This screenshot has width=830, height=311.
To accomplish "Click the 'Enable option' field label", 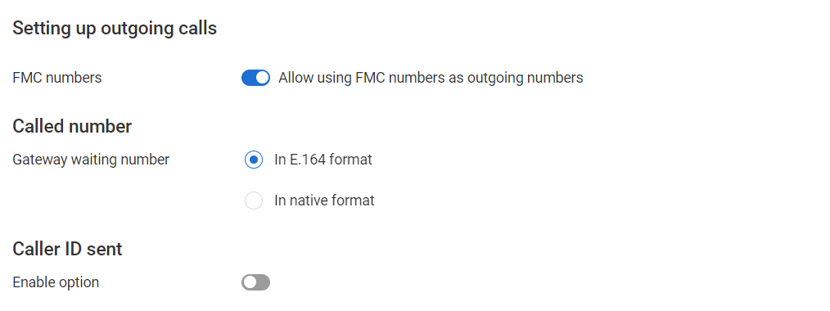I will (56, 282).
